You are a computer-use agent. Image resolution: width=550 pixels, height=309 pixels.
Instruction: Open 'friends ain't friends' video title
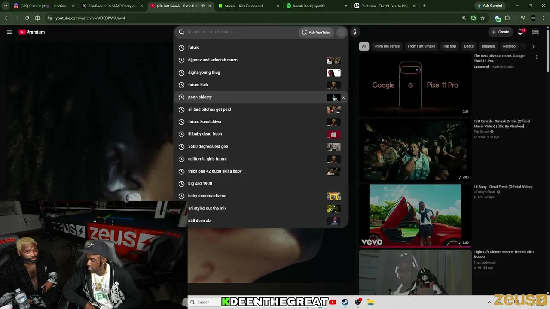coord(504,254)
